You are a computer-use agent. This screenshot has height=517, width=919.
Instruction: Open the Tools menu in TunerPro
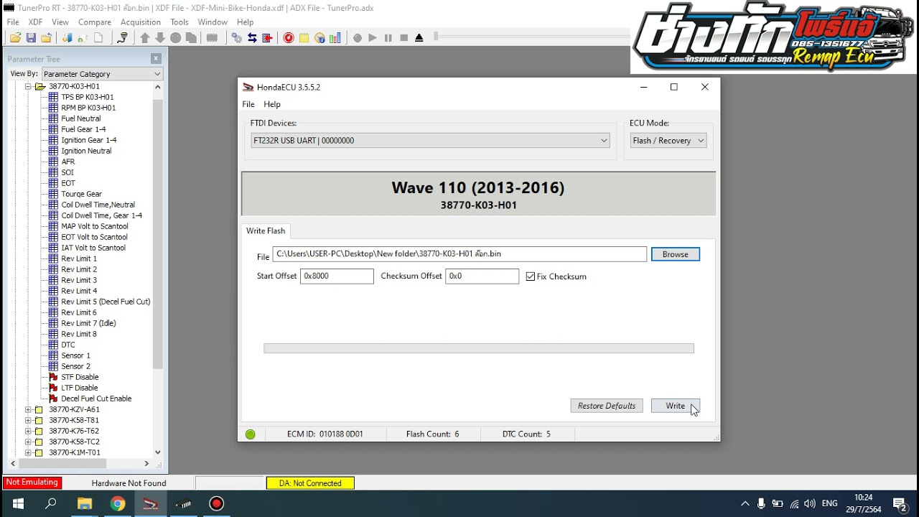click(x=179, y=22)
